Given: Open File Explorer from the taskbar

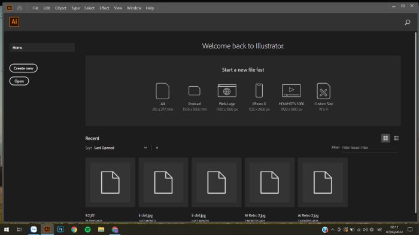Looking at the screenshot, I should click(101, 230).
